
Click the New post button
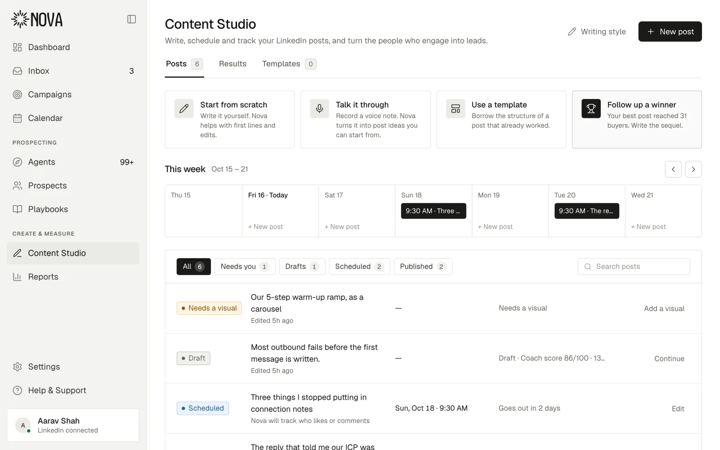click(670, 31)
